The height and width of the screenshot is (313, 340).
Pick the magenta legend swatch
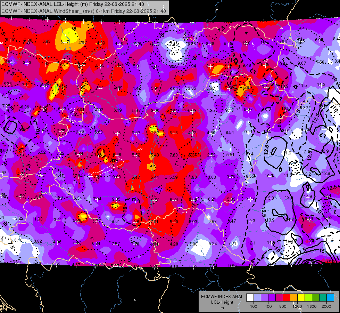[x=279, y=298]
